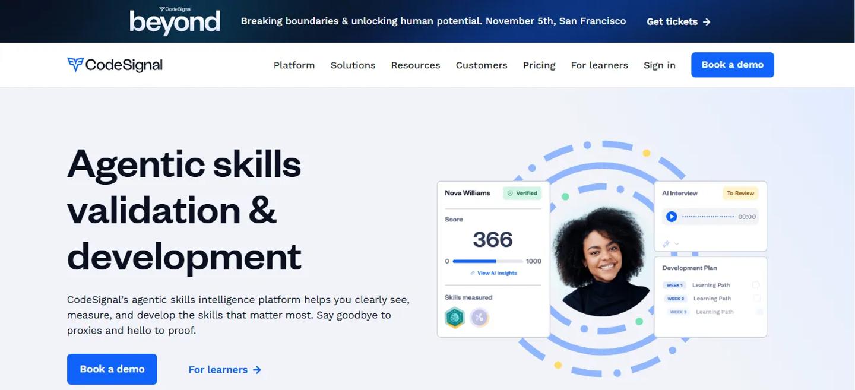The height and width of the screenshot is (390, 855).
Task: Click the 00:00 audio timestamp
Action: pos(747,217)
